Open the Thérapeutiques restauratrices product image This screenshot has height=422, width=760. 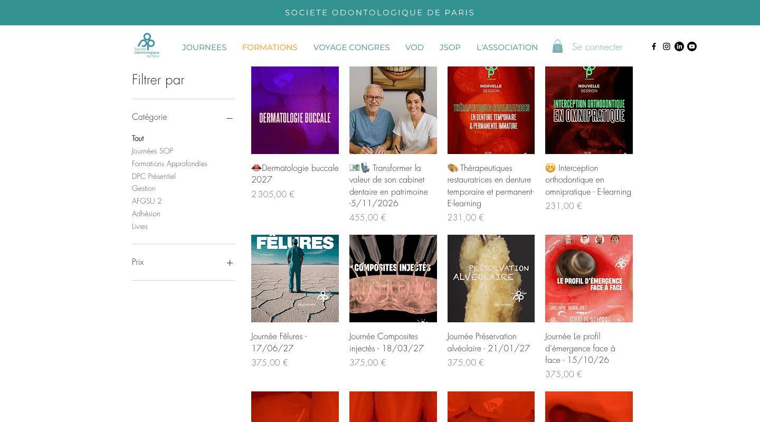click(491, 110)
